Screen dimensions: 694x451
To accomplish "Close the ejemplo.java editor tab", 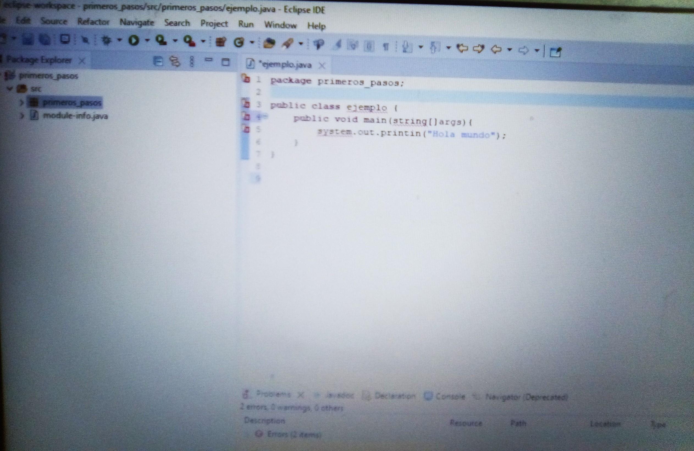I will [322, 66].
